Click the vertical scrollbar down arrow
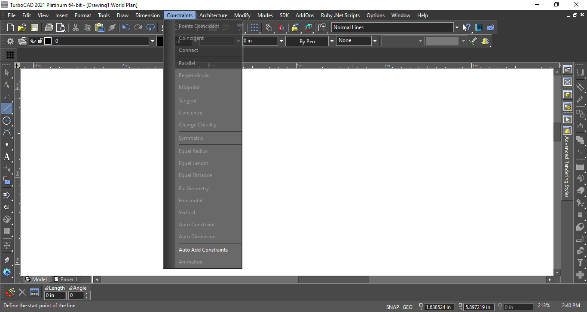The image size is (587, 312). 557,272
